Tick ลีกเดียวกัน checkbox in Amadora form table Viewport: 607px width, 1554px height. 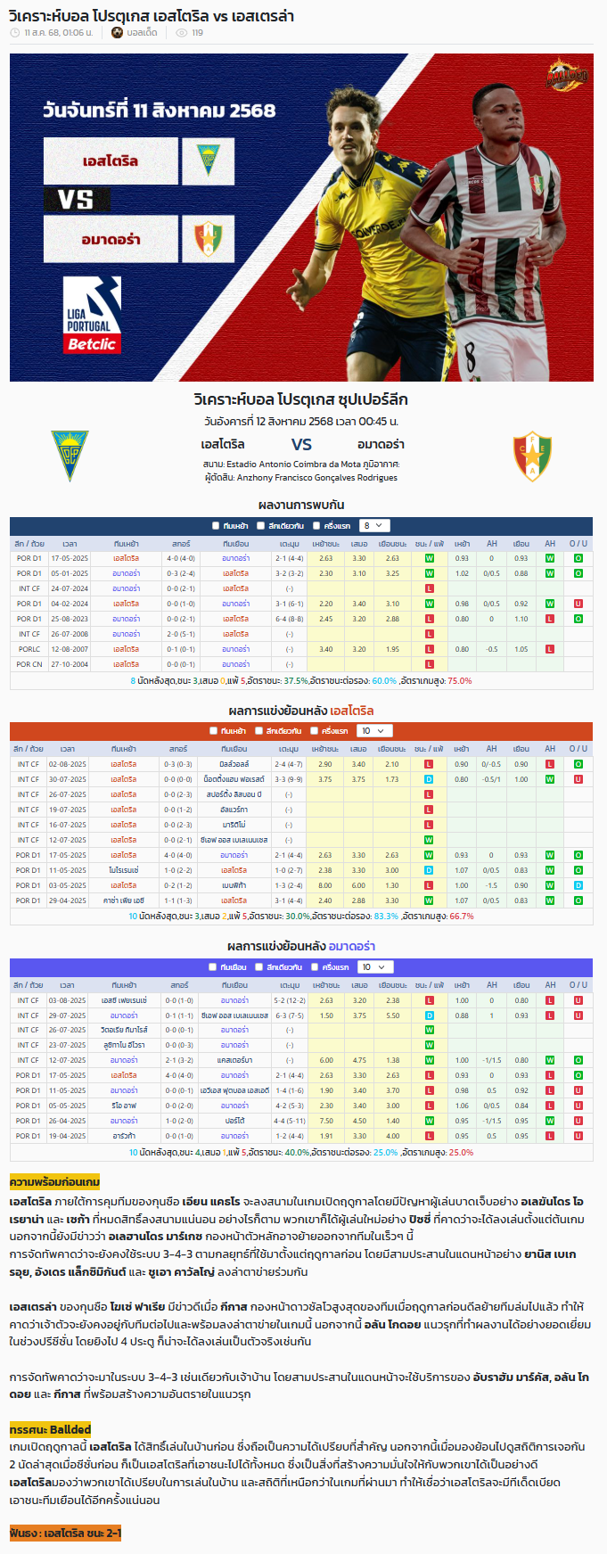[258, 967]
